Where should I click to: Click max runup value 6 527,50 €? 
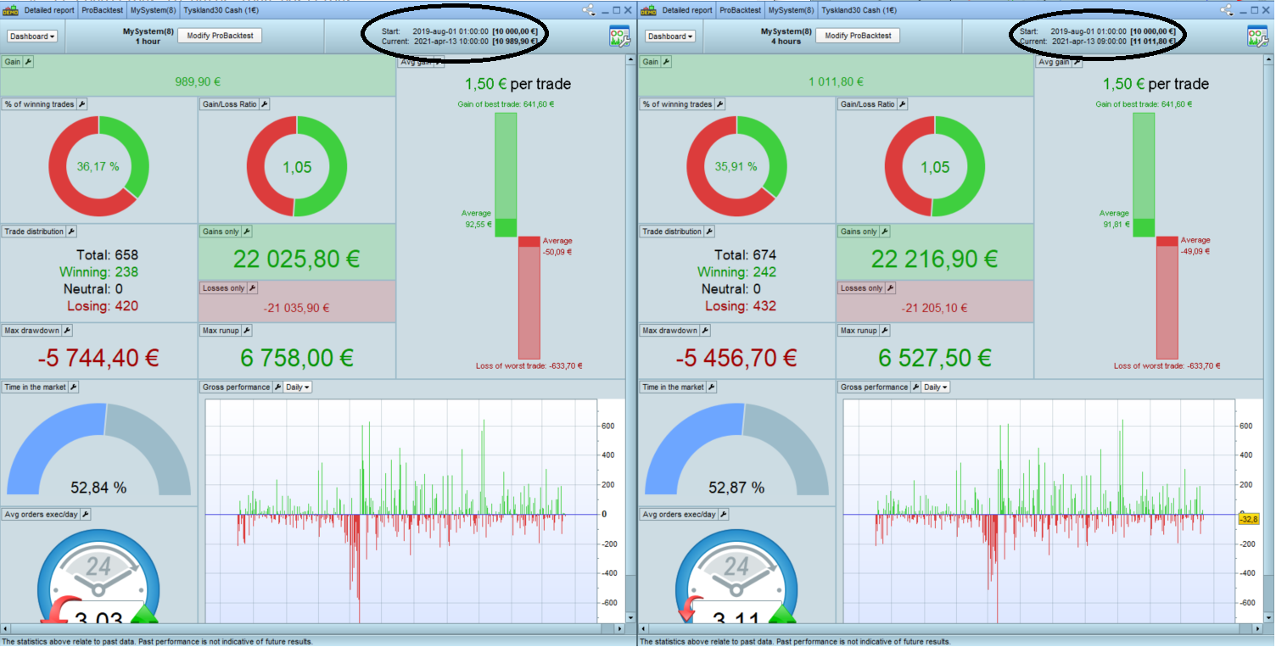coord(936,359)
